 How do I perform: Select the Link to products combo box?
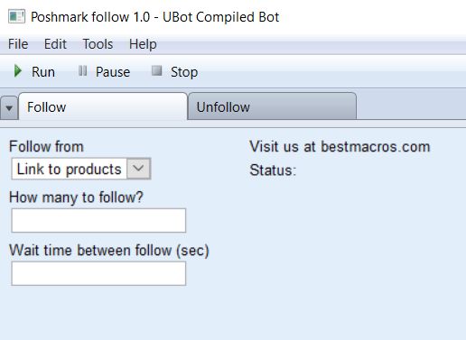(x=81, y=169)
